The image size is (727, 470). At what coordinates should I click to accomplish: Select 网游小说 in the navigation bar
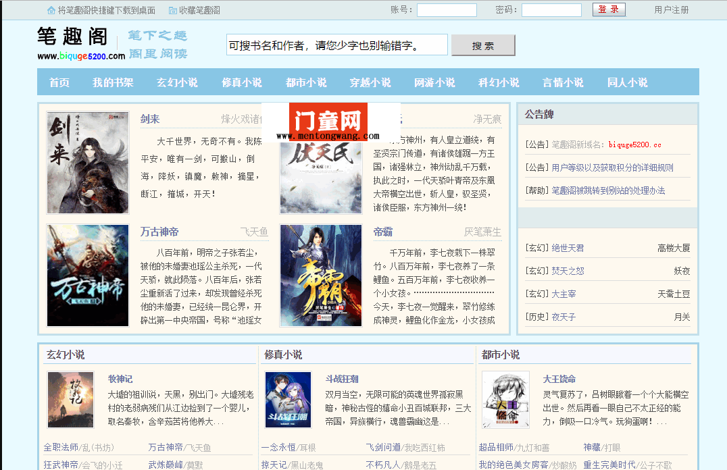[x=434, y=82]
